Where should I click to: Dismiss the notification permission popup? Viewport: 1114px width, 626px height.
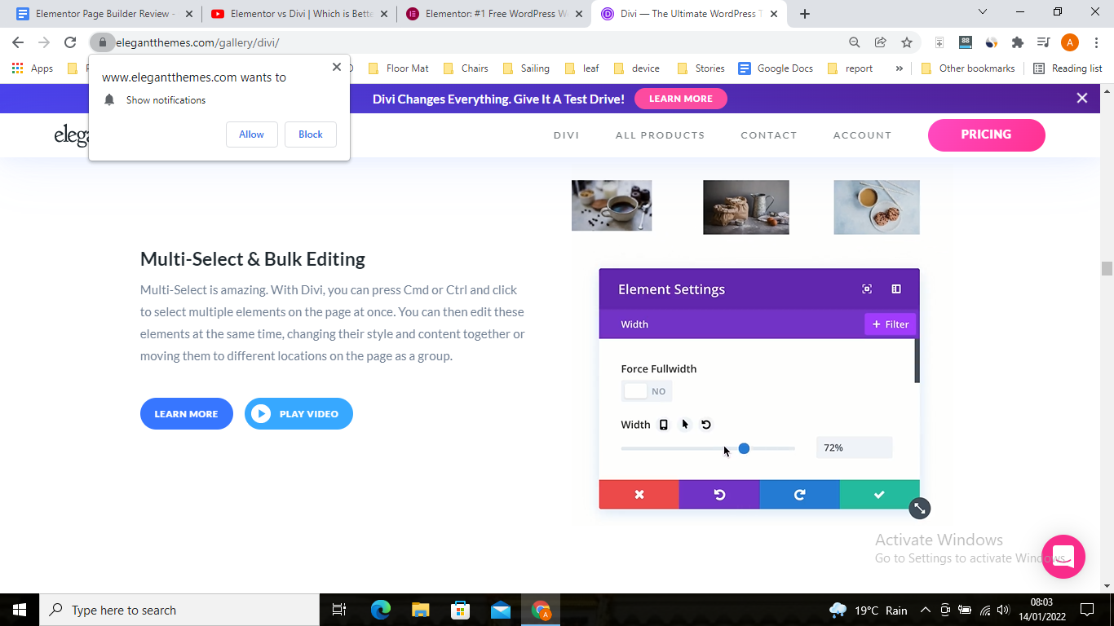[x=337, y=67]
